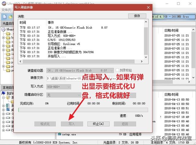196x145 pixels.
Task: Click the write progress bar
Action: coord(83,110)
